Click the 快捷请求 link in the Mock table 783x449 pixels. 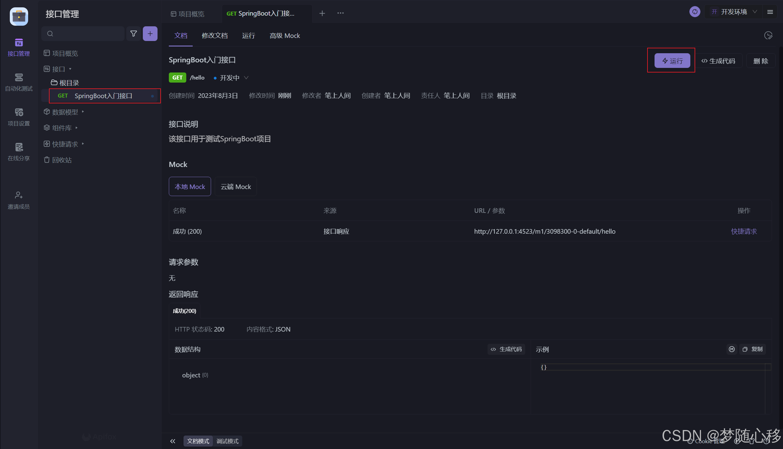(x=744, y=231)
